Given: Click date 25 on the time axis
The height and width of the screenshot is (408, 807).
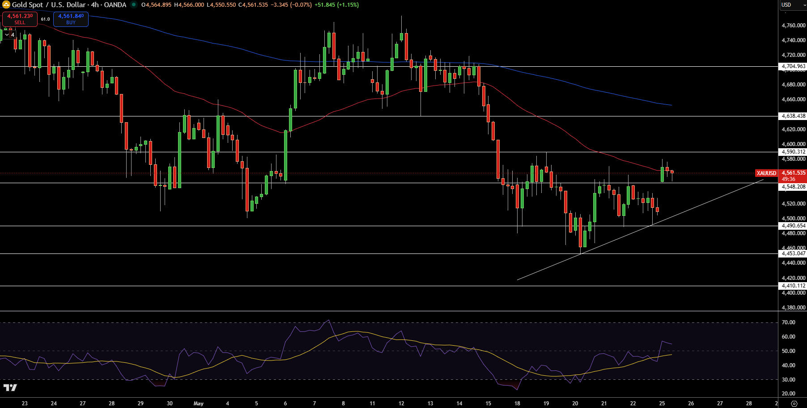Looking at the screenshot, I should click(x=662, y=404).
